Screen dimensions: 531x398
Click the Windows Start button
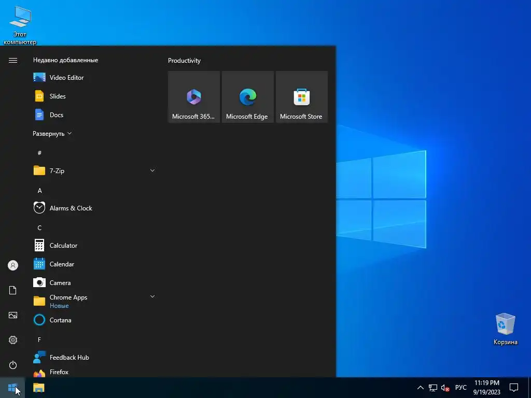(12, 388)
